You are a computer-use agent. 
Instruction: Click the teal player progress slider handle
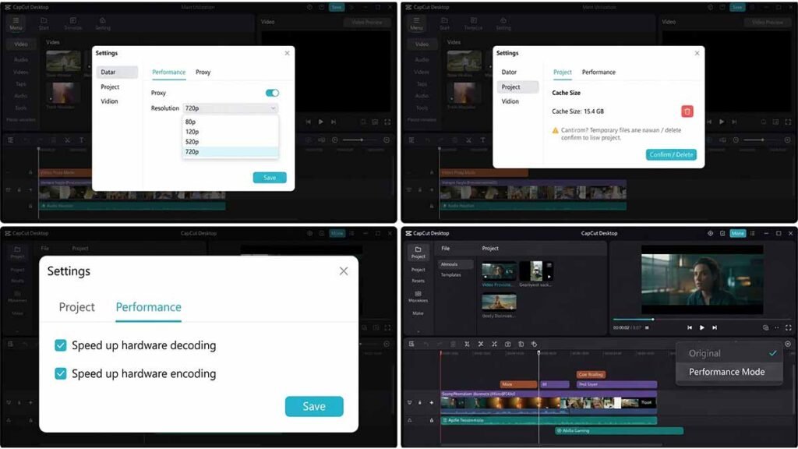(653, 319)
